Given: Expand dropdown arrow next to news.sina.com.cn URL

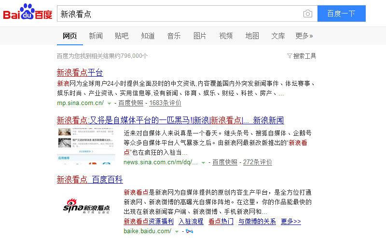Looking at the screenshot, I should [x=203, y=162].
